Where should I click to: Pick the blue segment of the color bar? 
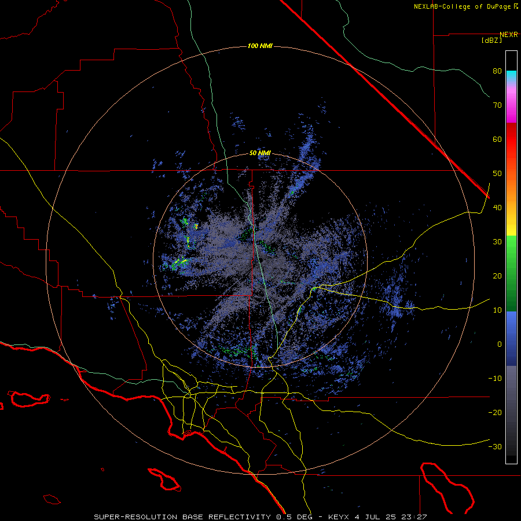(511, 339)
